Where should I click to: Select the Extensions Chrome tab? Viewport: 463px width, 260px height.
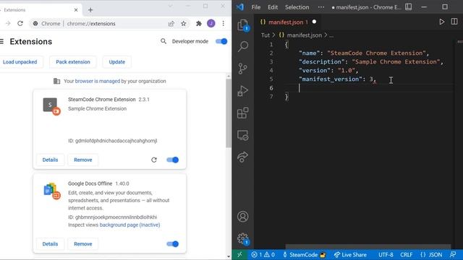click(38, 9)
